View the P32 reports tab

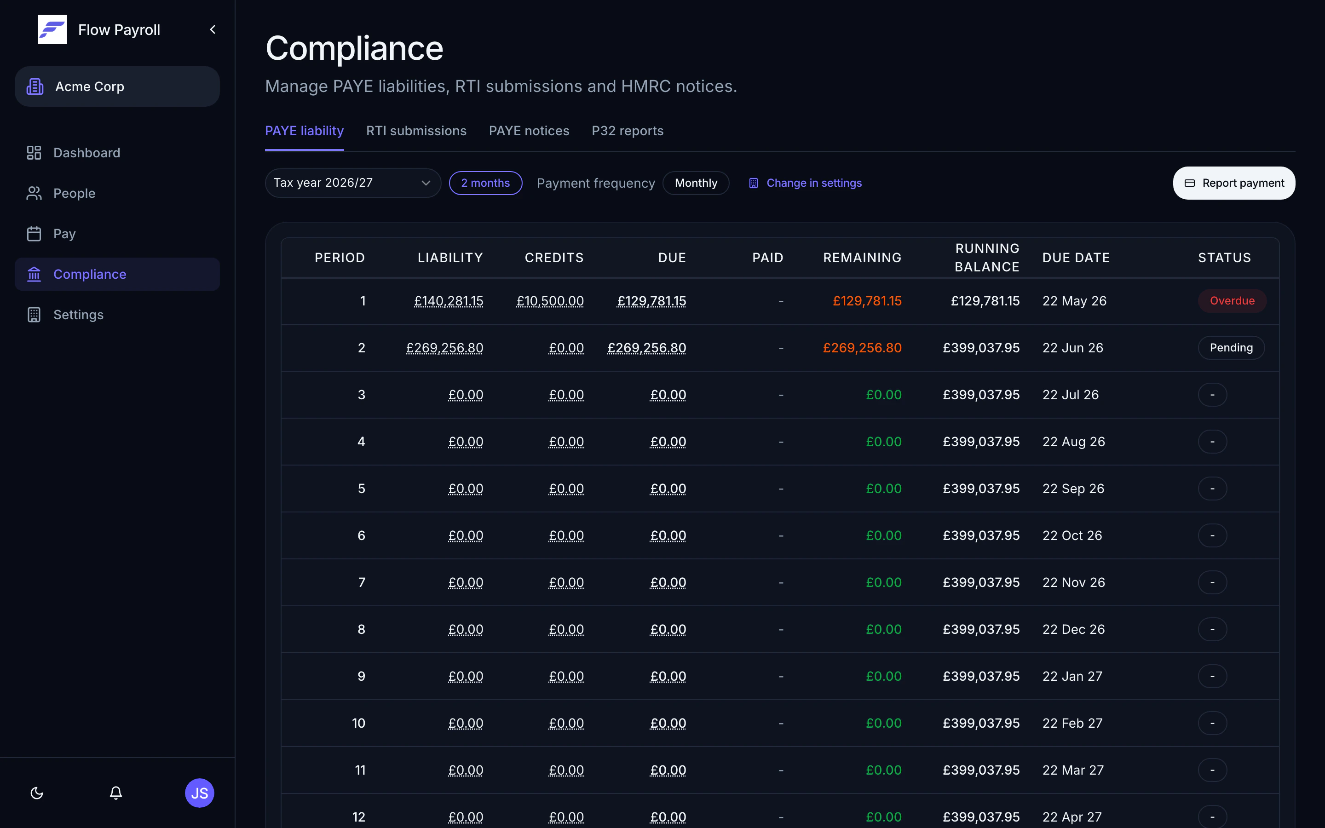tap(628, 131)
